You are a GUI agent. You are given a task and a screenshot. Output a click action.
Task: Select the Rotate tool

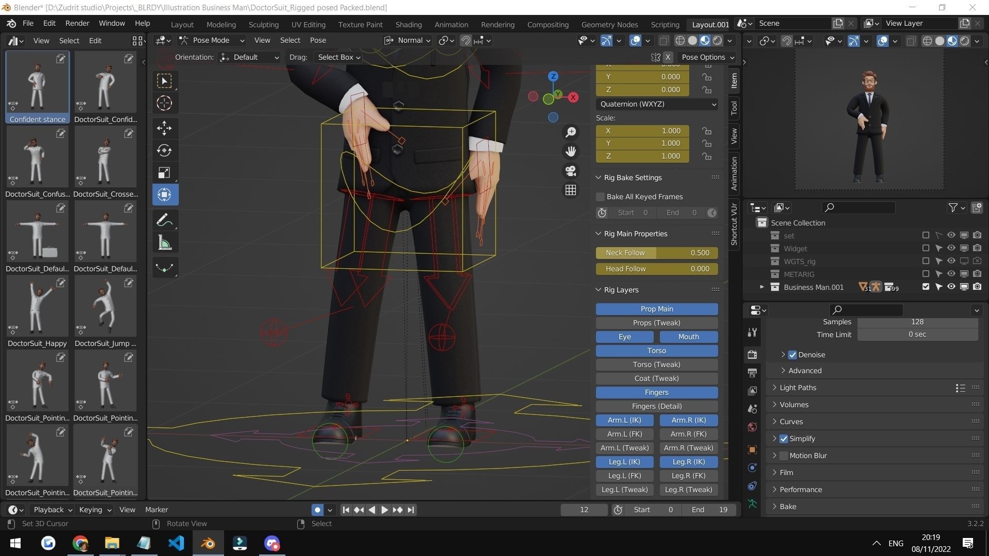point(164,150)
